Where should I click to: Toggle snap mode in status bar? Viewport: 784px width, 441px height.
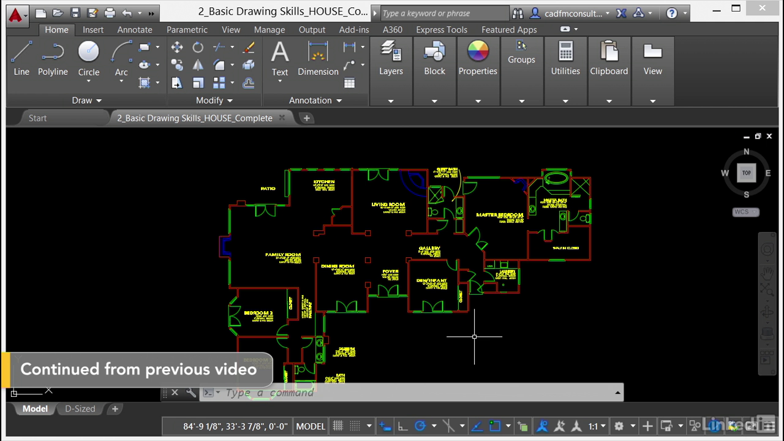355,426
